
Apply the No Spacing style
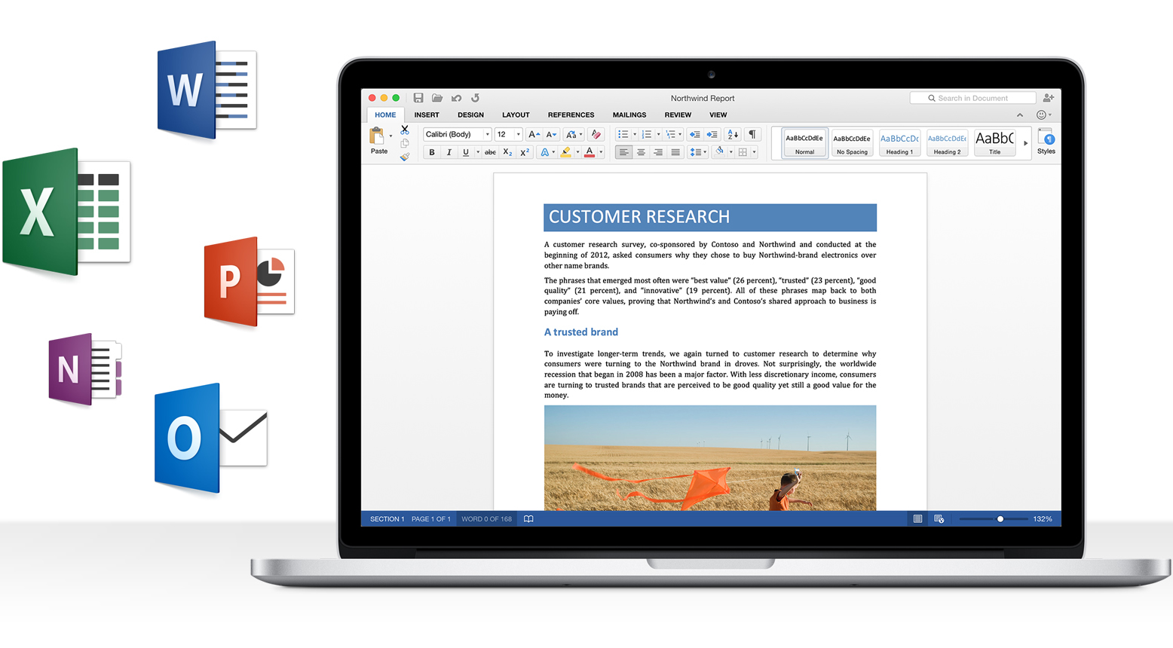point(852,142)
